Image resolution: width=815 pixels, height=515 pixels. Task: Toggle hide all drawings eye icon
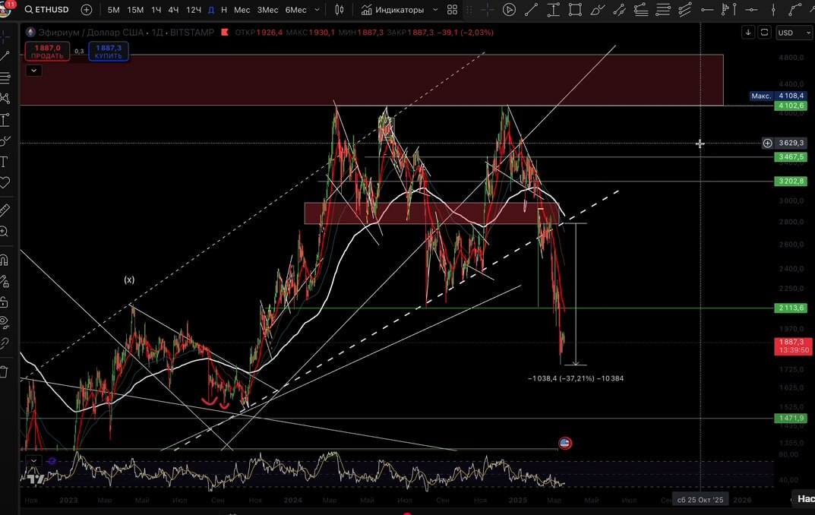coord(5,323)
